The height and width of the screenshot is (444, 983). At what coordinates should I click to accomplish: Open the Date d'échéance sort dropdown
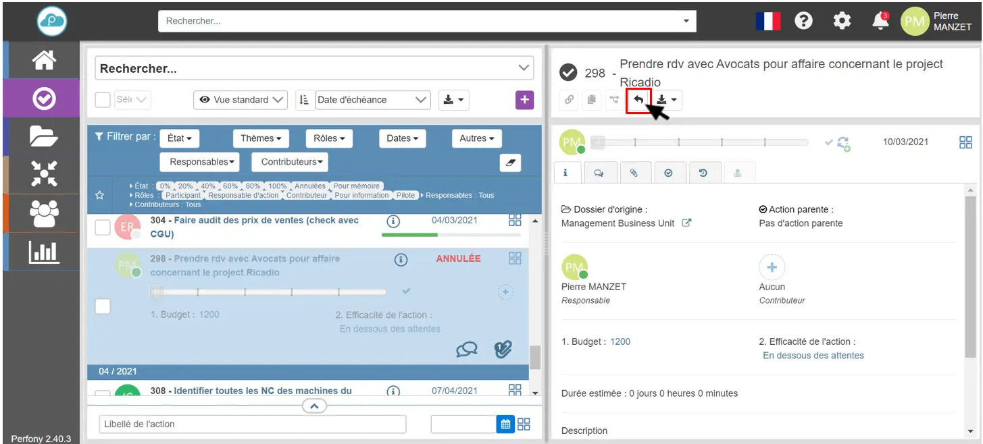[x=372, y=100]
